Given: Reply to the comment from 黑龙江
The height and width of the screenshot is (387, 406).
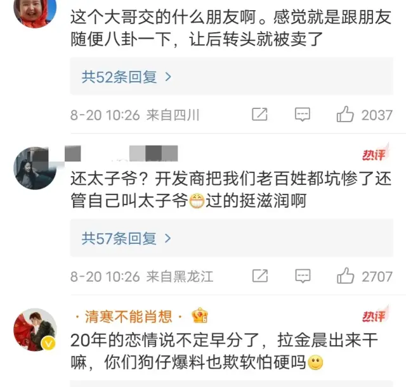Looking at the screenshot, I should (x=303, y=276).
